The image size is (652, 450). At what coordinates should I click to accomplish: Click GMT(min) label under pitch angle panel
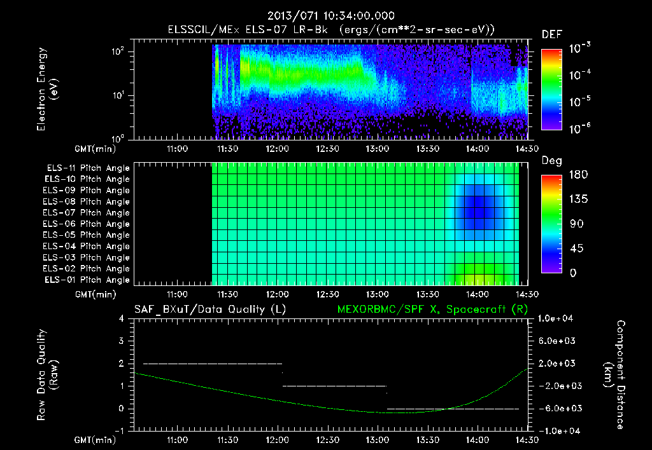coord(96,294)
